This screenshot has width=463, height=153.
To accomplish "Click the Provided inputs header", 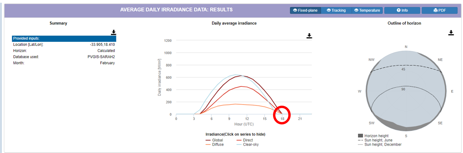I will 64,38.
